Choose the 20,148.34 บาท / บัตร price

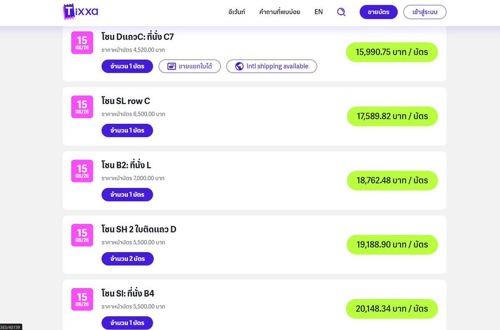tap(392, 309)
